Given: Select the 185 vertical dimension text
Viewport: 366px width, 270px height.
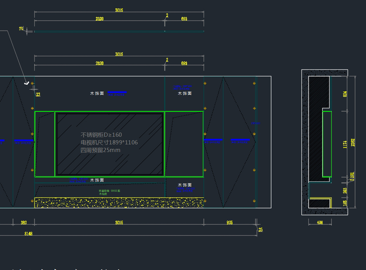Looking at the screenshot, I should 345,203.
